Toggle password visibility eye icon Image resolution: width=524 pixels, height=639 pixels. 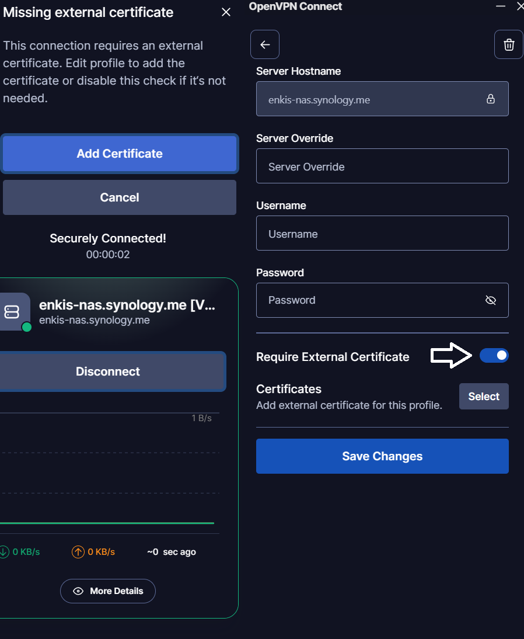491,300
